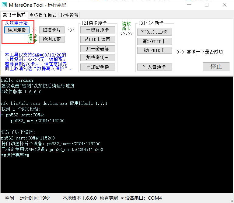The width and height of the screenshot is (234, 203).
Task: Click the 已知密钥读 button
Action: (98, 67)
